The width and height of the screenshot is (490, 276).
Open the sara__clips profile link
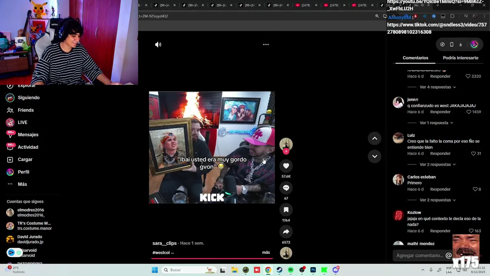(165, 243)
